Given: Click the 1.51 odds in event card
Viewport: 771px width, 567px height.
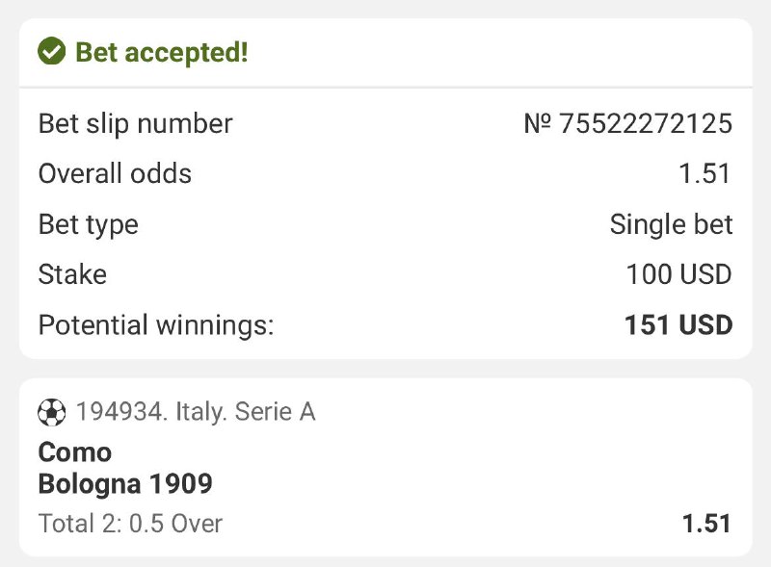Looking at the screenshot, I should pyautogui.click(x=705, y=524).
